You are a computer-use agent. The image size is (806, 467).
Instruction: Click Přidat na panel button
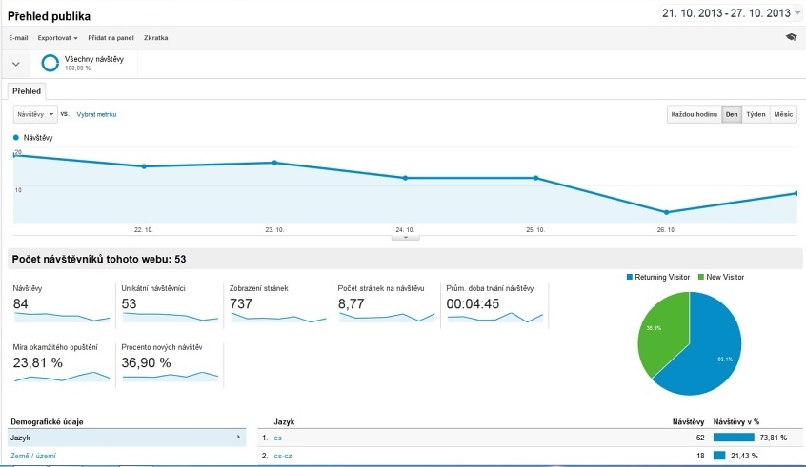click(x=111, y=38)
